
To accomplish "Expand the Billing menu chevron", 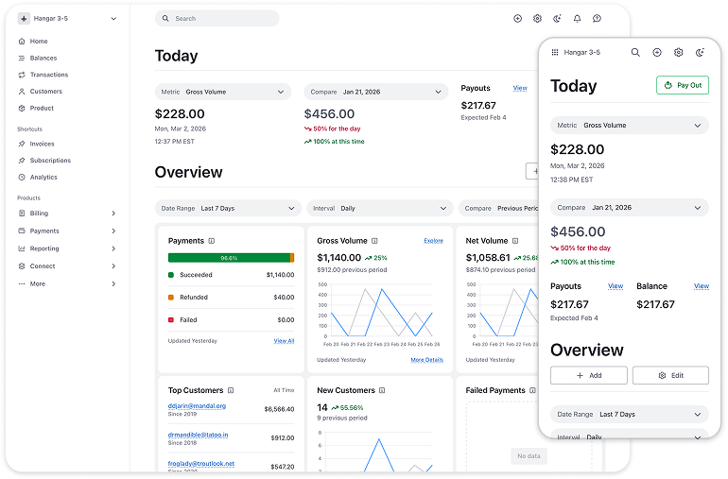I will [113, 213].
